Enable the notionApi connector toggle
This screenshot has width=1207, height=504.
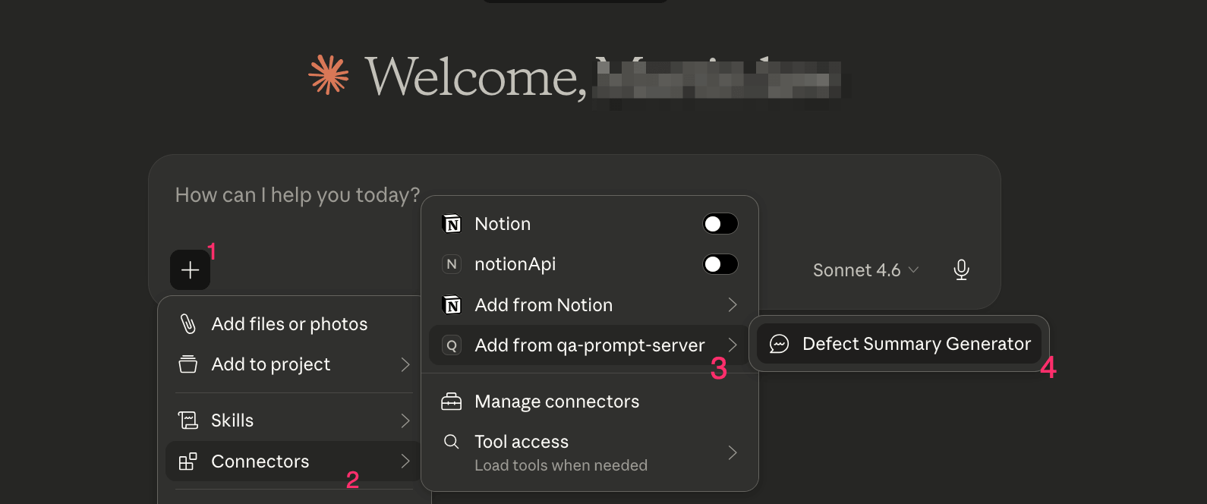(x=720, y=264)
